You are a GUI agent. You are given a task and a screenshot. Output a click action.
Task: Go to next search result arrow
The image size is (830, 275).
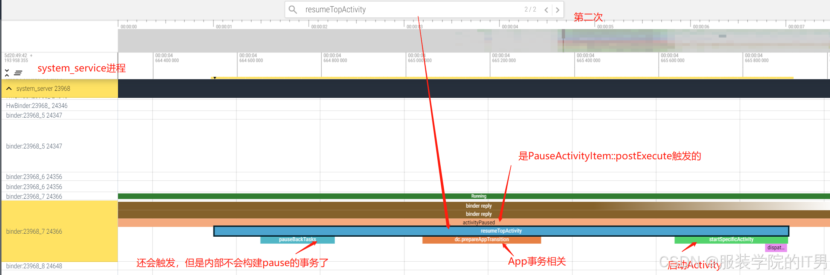coord(558,10)
